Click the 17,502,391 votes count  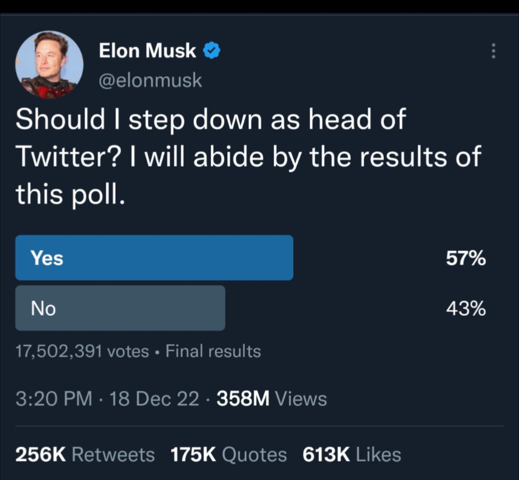[x=82, y=351]
